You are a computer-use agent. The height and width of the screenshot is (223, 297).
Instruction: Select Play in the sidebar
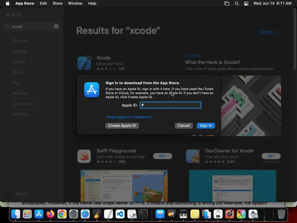[x=16, y=83]
